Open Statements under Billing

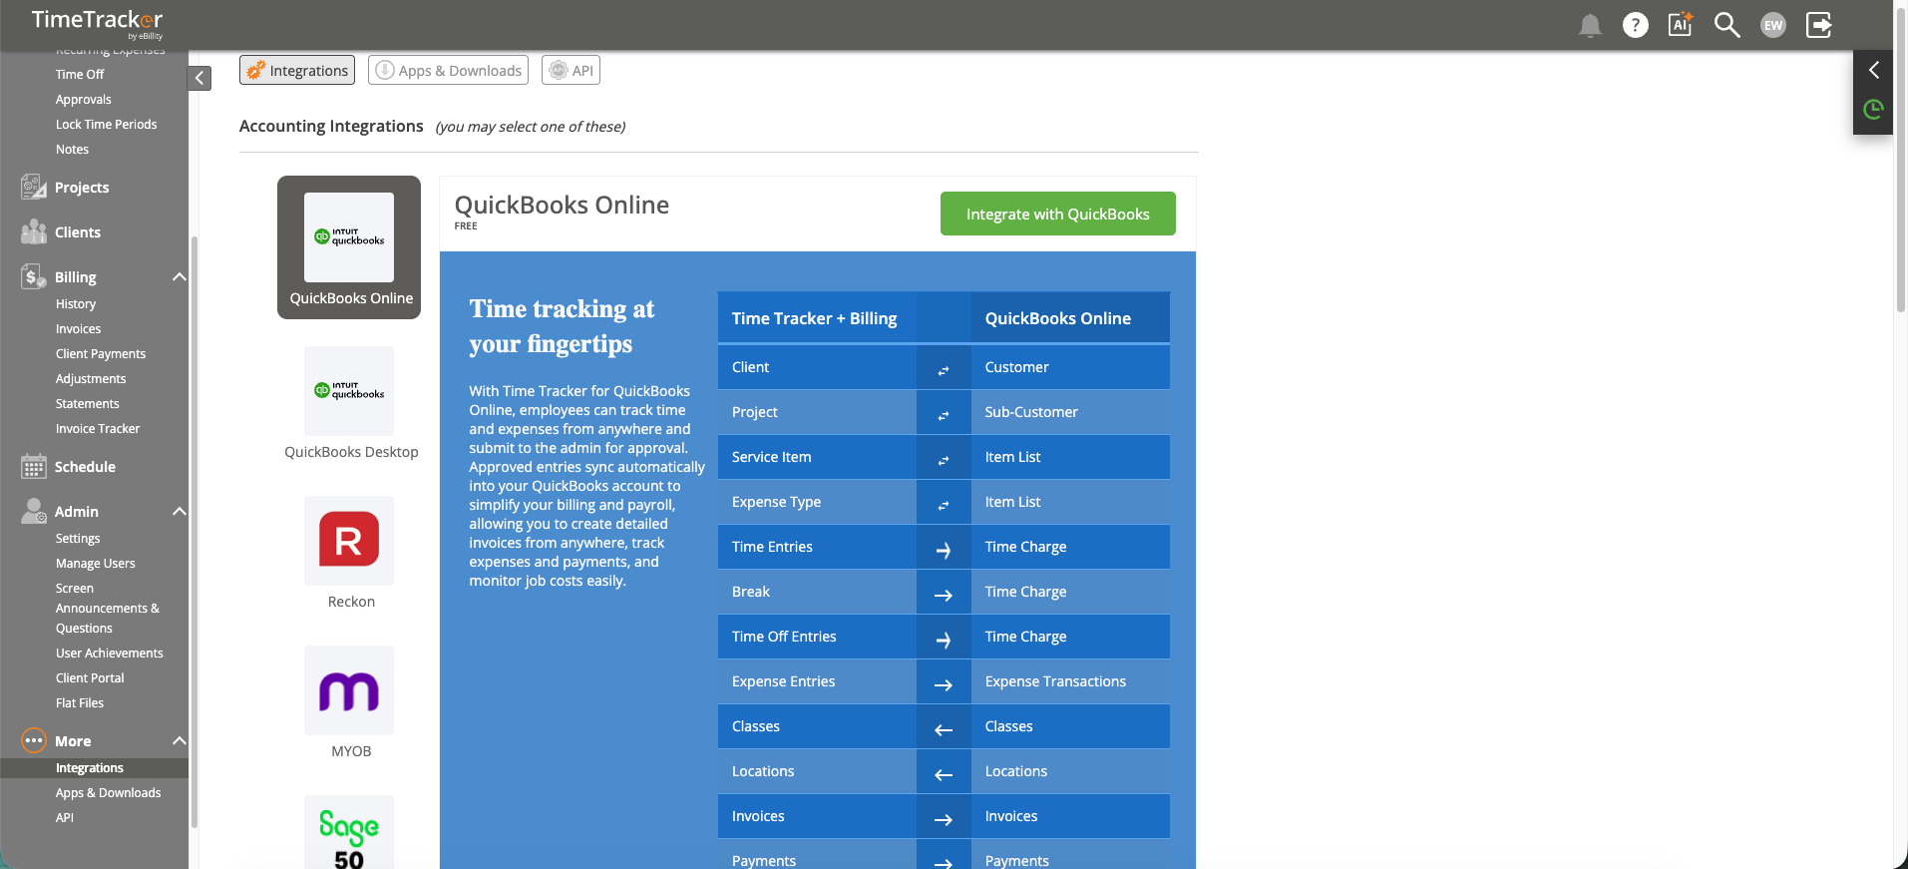point(88,404)
